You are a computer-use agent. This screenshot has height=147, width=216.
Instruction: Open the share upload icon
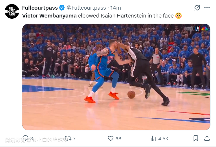pyautogui.click(x=207, y=138)
